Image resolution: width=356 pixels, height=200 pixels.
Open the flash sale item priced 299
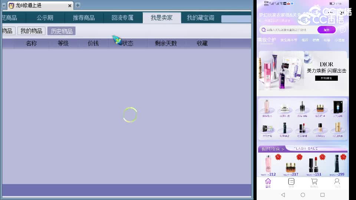pyautogui.click(x=337, y=165)
